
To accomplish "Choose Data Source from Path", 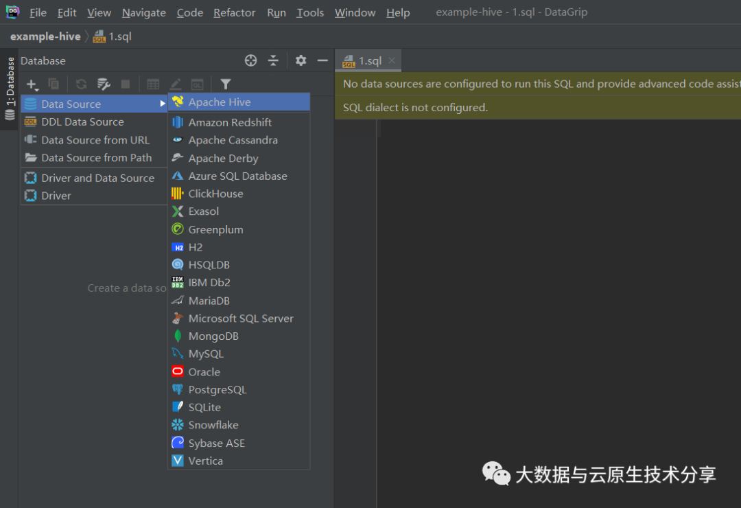I will coord(95,158).
